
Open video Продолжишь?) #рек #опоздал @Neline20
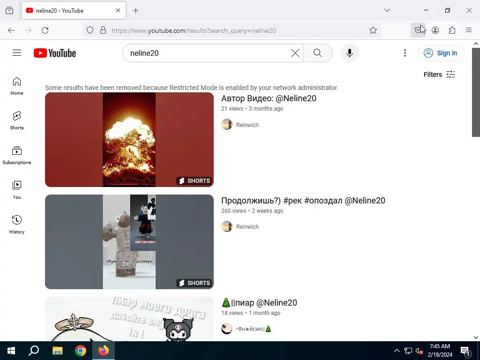(x=303, y=201)
